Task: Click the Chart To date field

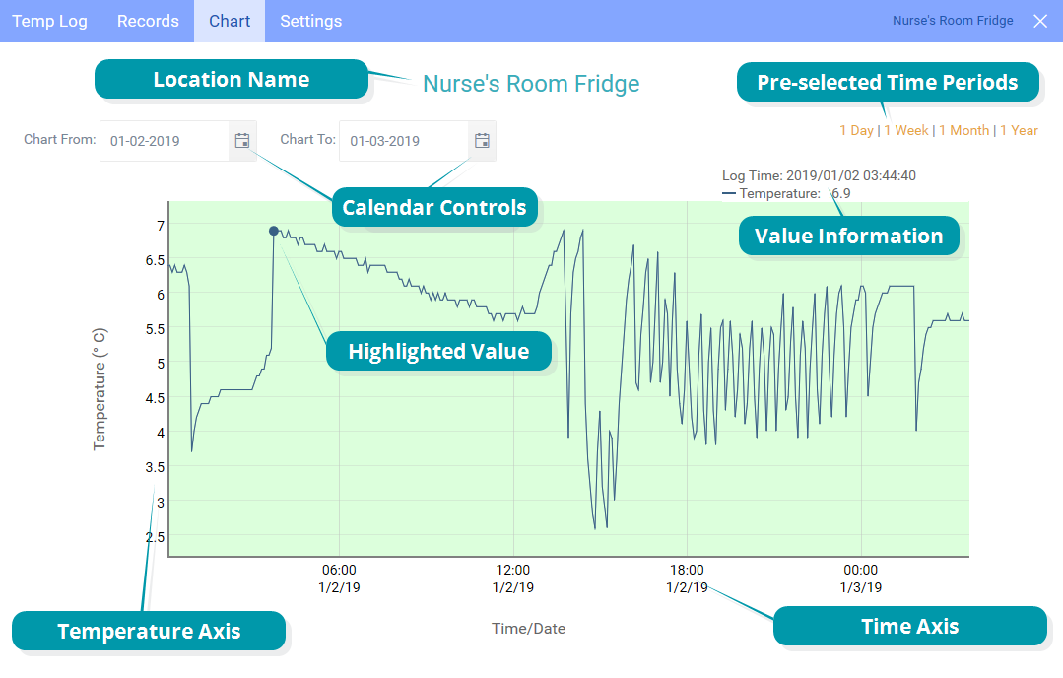Action: (404, 141)
